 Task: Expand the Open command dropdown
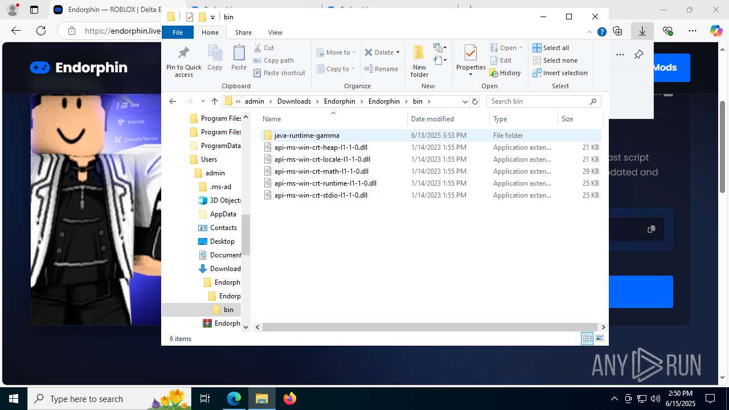(x=521, y=48)
